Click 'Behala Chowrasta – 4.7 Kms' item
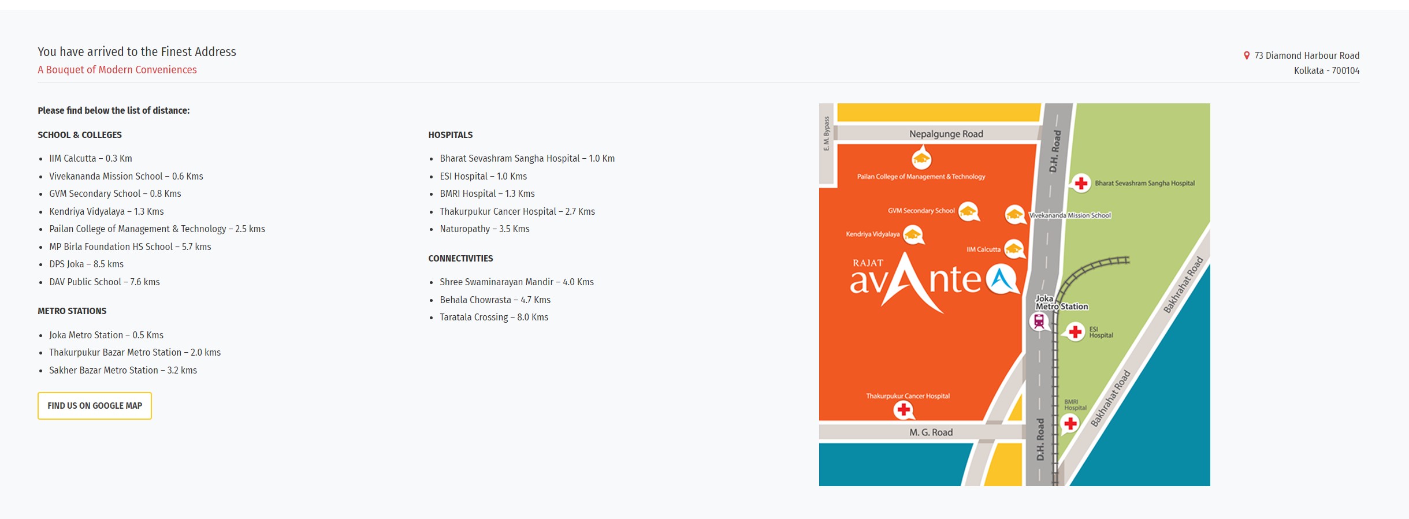 (495, 300)
